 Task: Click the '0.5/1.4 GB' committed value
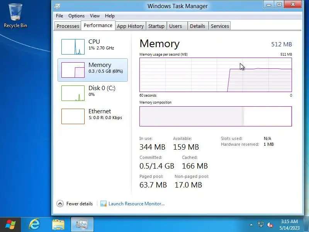click(x=157, y=166)
